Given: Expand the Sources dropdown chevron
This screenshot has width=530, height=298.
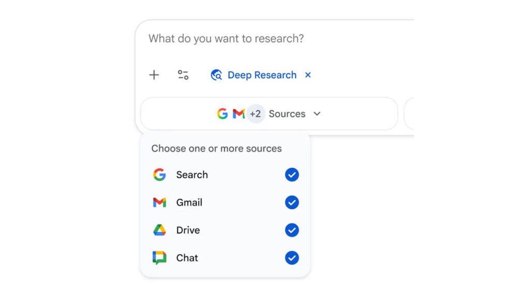Looking at the screenshot, I should 317,114.
